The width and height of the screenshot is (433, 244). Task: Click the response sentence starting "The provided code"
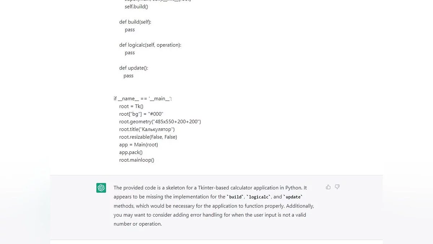210,188
